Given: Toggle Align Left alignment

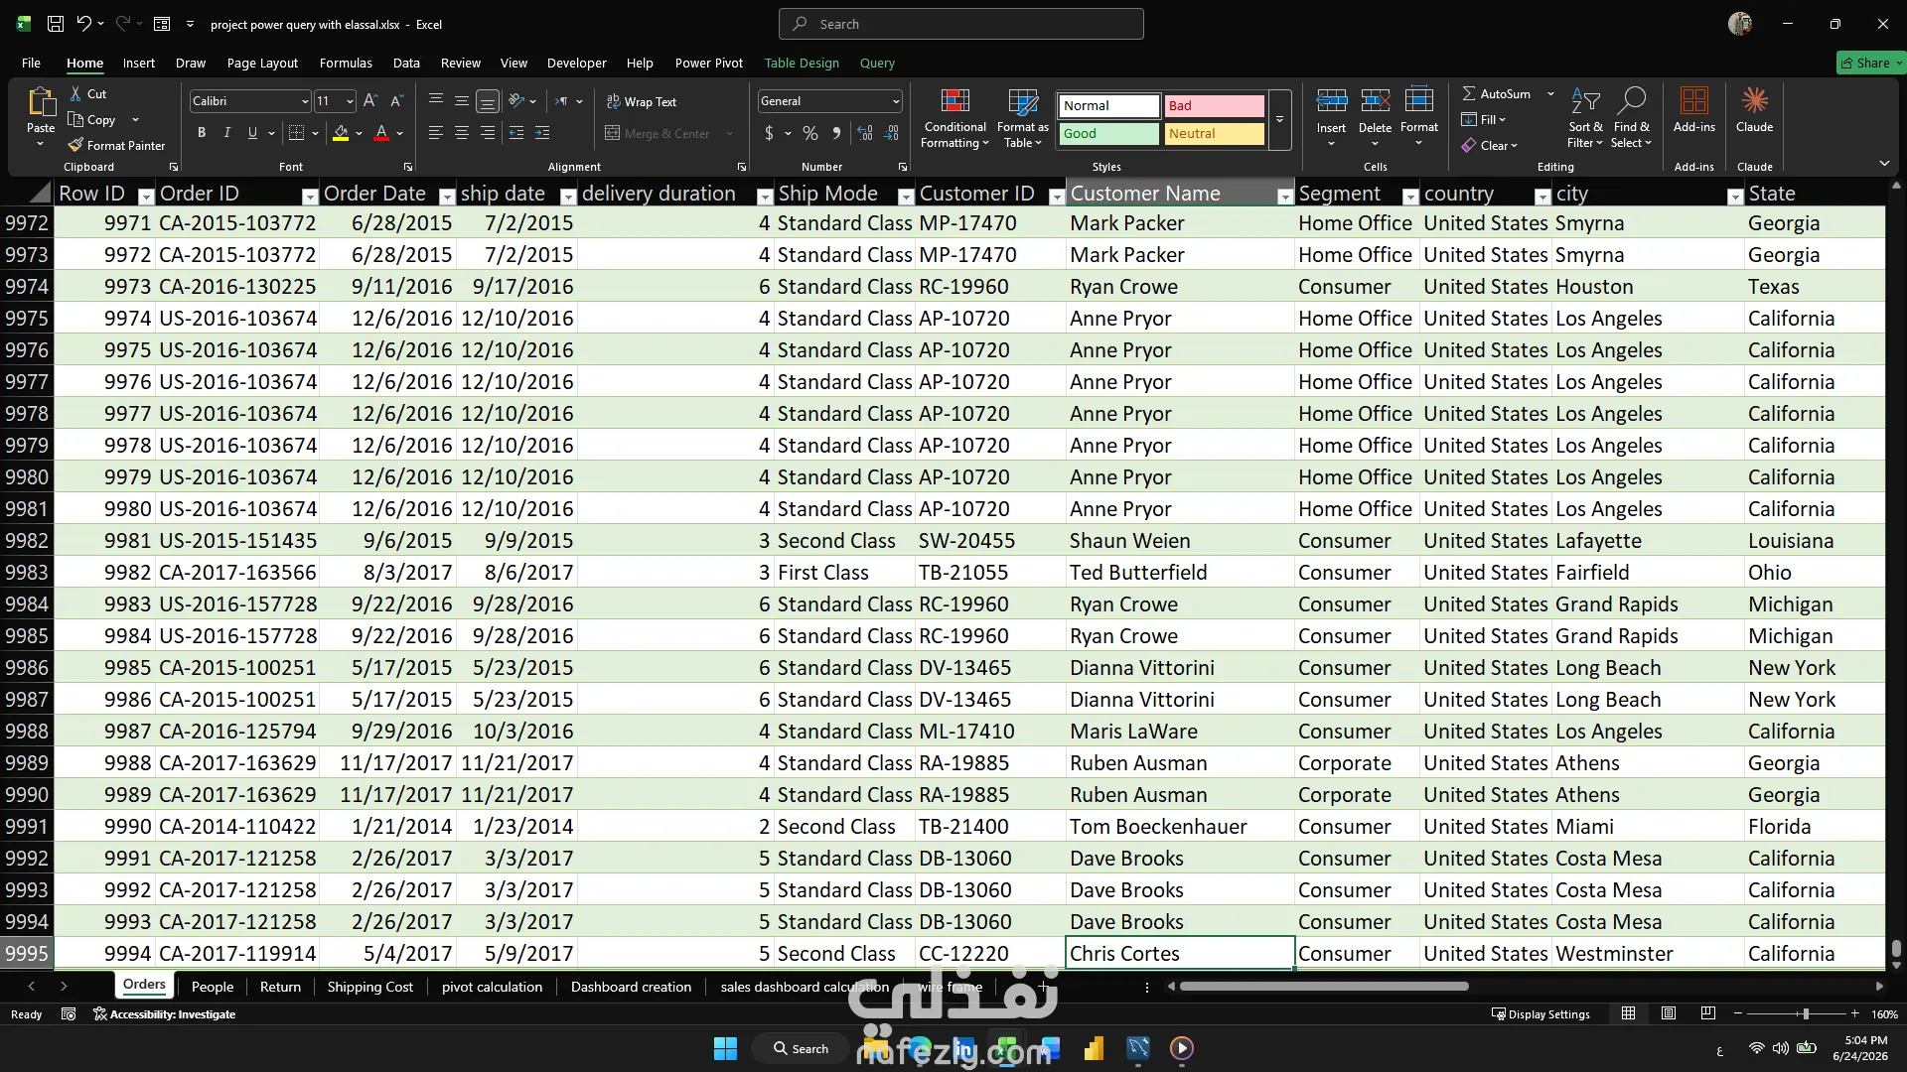Looking at the screenshot, I should [x=435, y=133].
